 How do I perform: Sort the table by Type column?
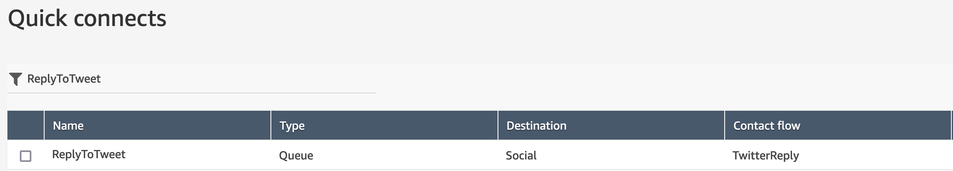(x=292, y=126)
